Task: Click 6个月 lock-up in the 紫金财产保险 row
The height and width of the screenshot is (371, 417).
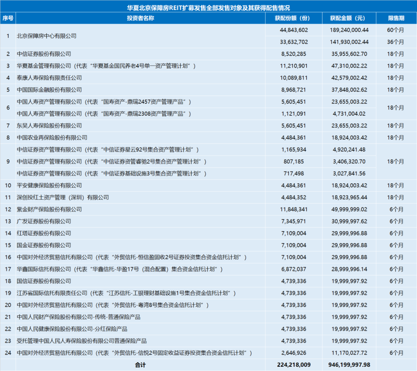Action: point(397,210)
